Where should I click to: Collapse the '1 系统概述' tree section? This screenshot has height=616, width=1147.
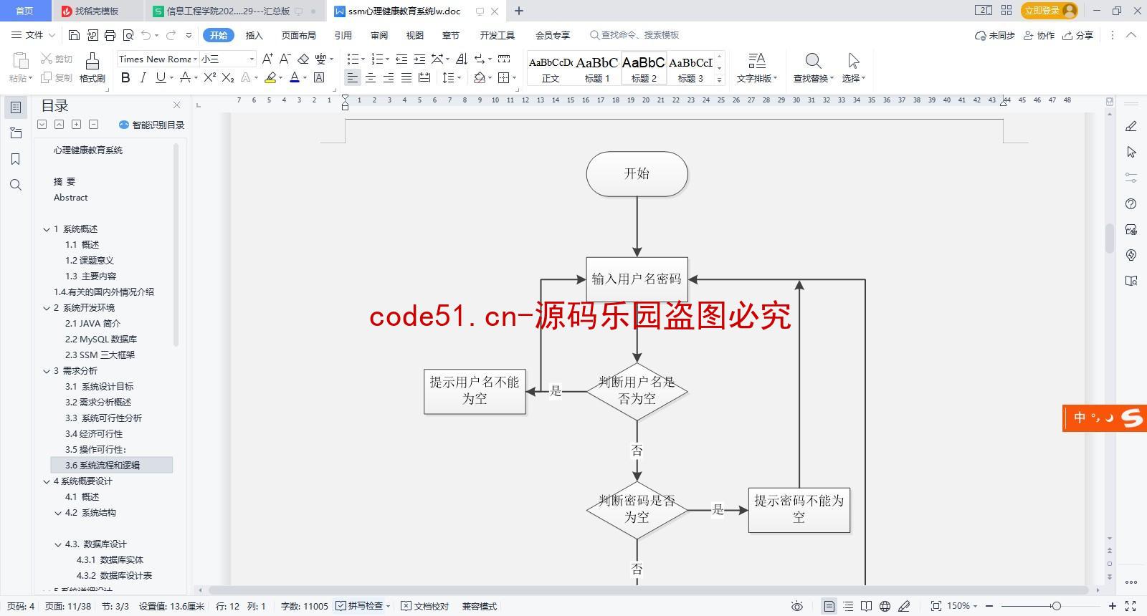(x=47, y=229)
